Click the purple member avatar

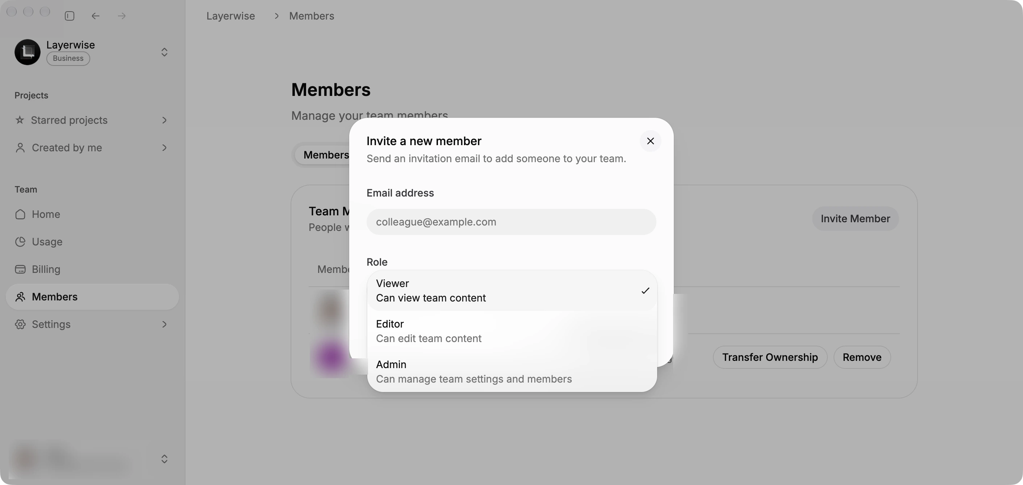(330, 357)
